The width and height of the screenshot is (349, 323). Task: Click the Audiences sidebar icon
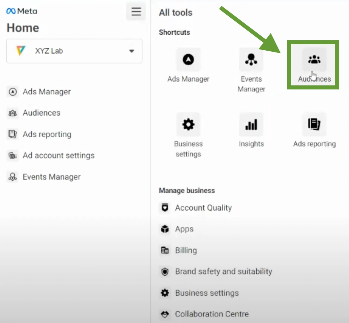13,113
